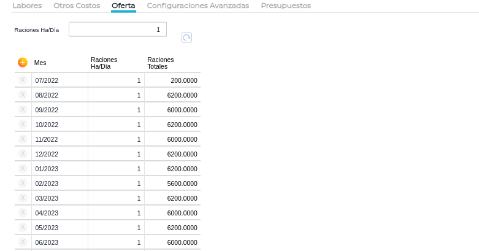Open the Labores tab
This screenshot has width=479, height=251.
27,6
